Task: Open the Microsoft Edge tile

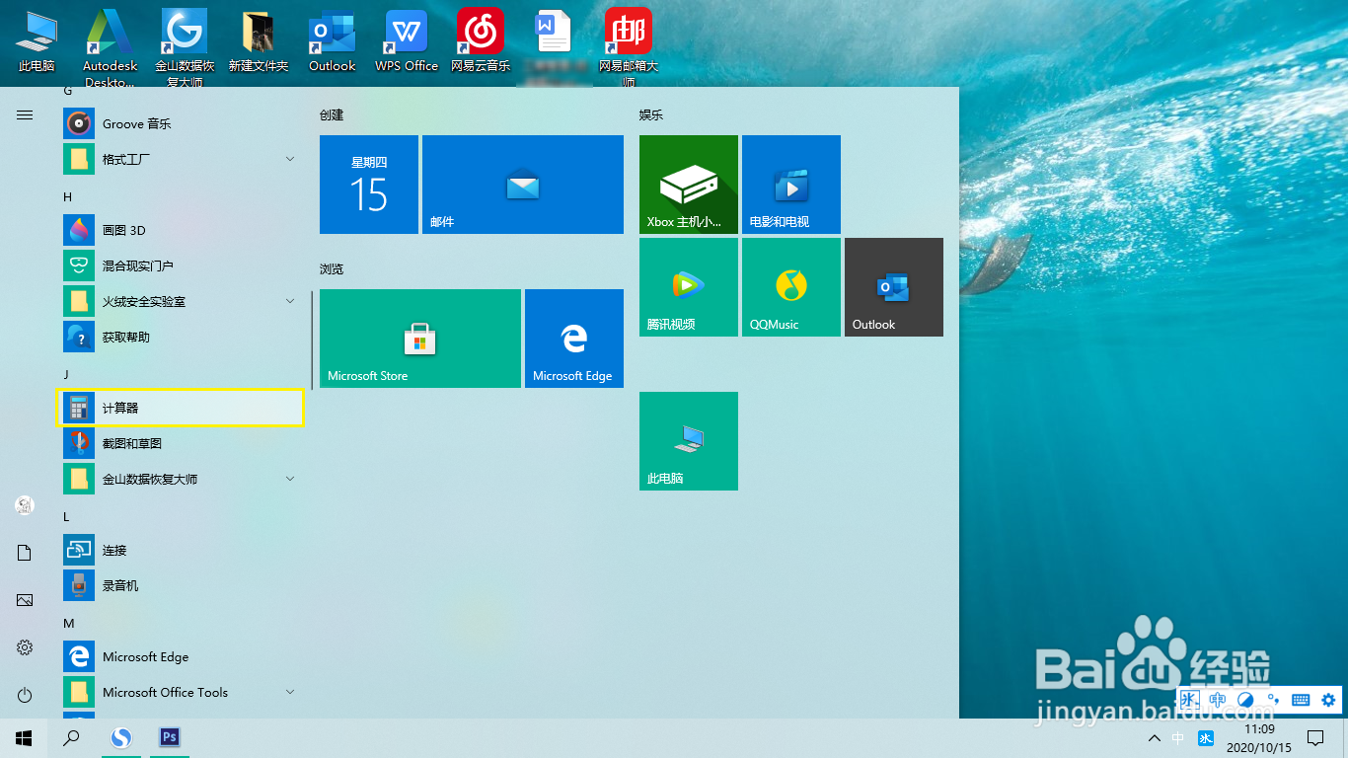Action: point(574,339)
